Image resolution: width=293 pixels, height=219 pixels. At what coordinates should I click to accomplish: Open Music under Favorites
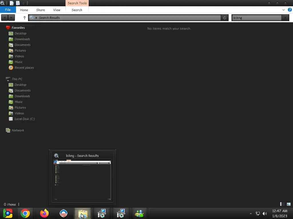pos(19,62)
